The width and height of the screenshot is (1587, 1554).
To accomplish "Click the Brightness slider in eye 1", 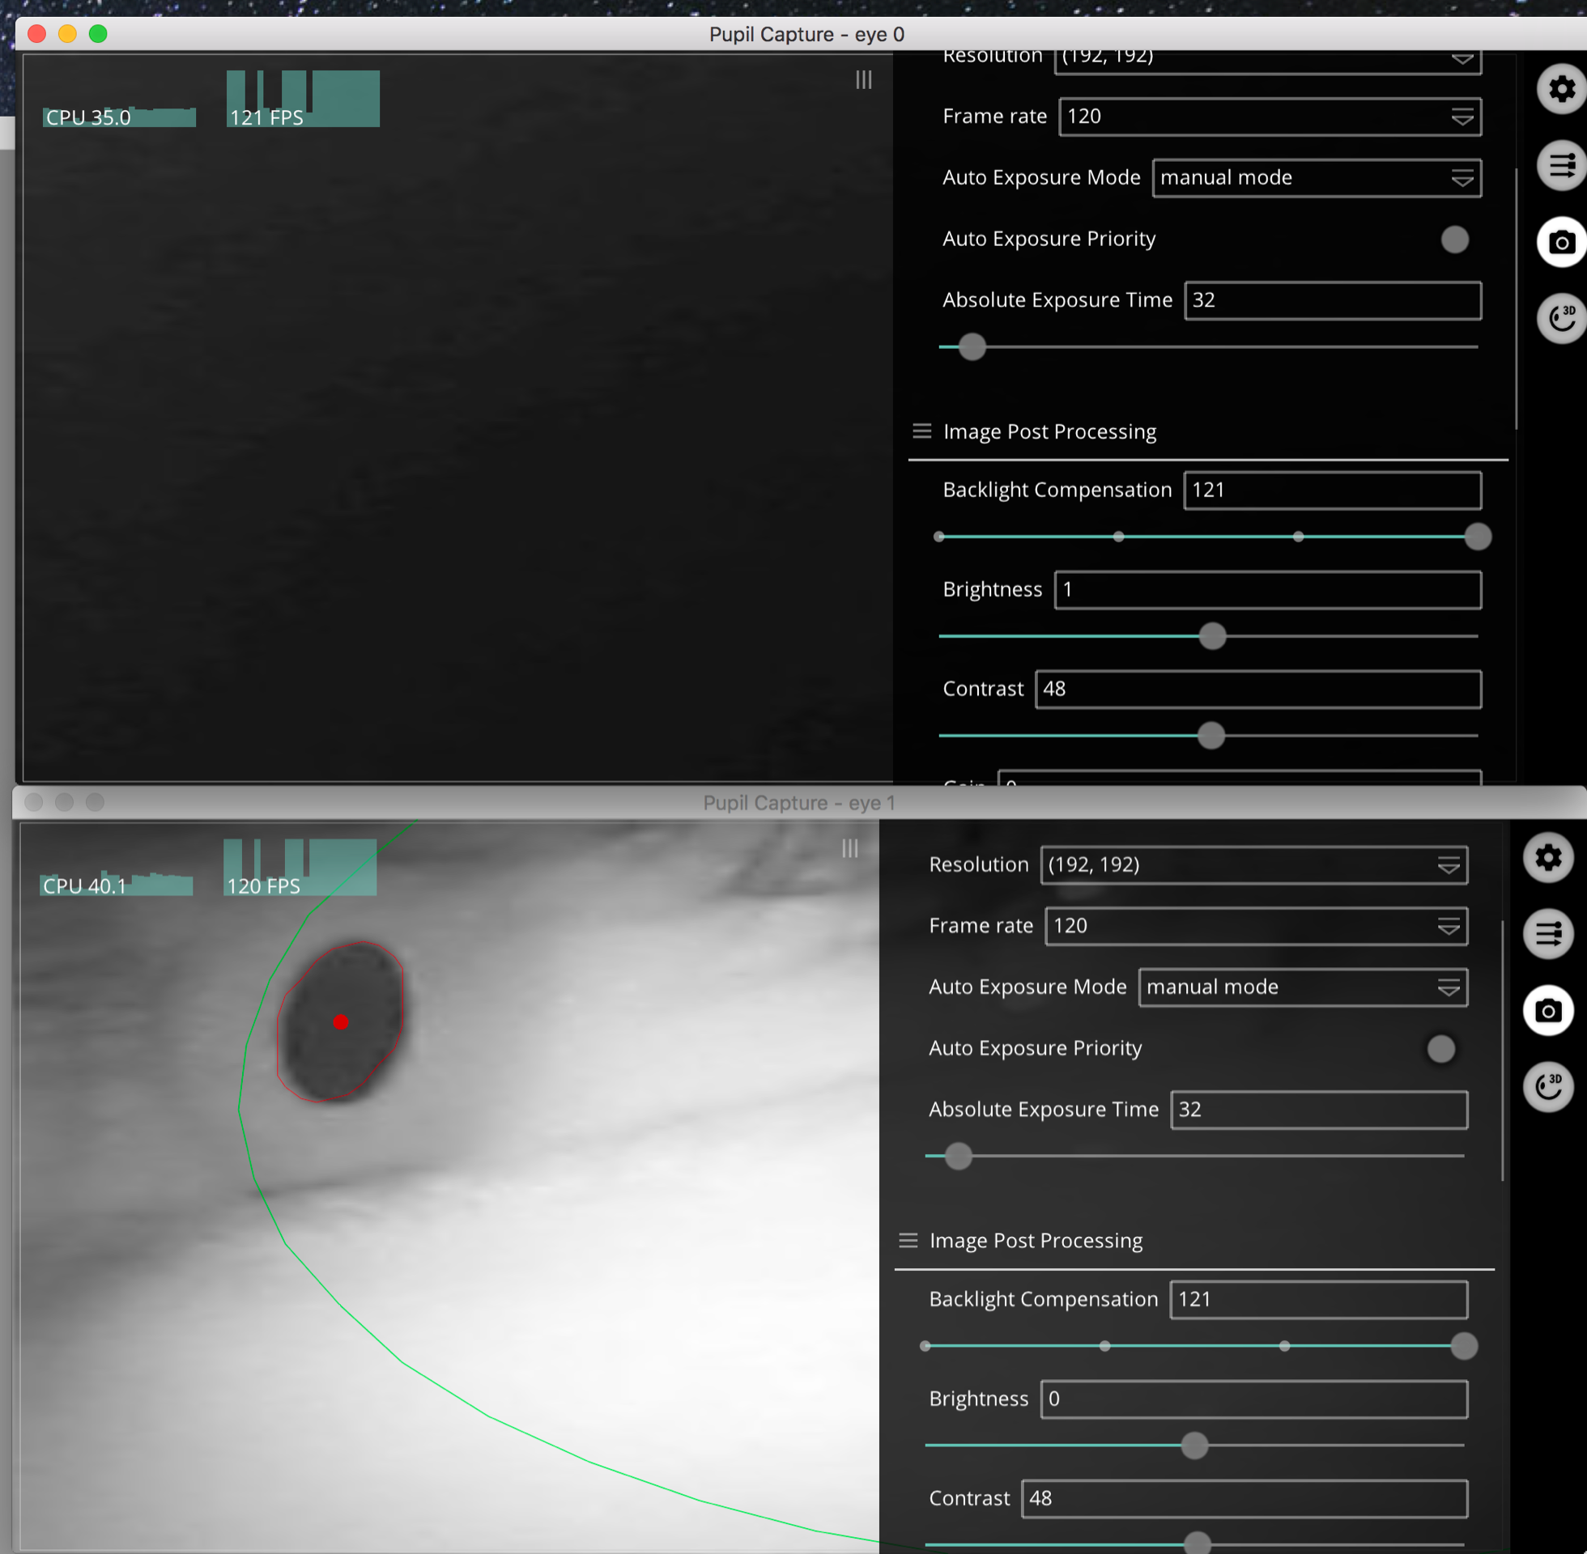I will click(1193, 1446).
